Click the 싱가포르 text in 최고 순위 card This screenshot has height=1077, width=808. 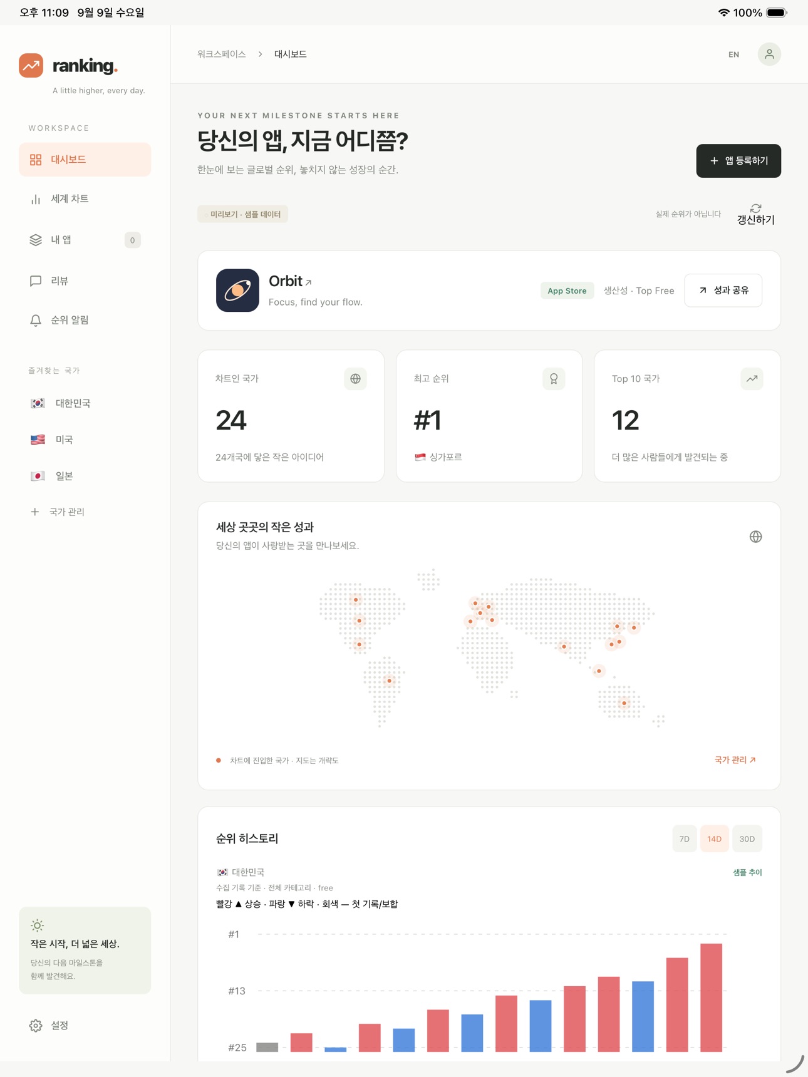[446, 457]
